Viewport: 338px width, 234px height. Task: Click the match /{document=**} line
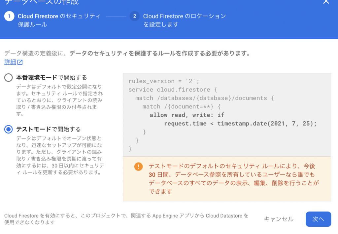click(182, 107)
